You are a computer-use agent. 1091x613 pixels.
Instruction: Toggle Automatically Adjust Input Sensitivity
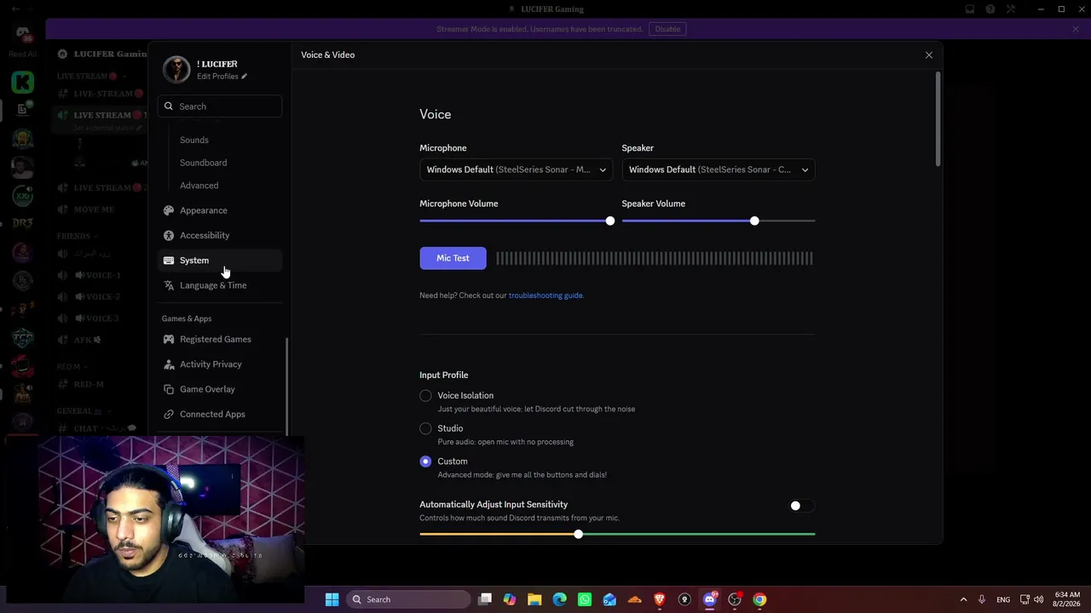click(800, 506)
